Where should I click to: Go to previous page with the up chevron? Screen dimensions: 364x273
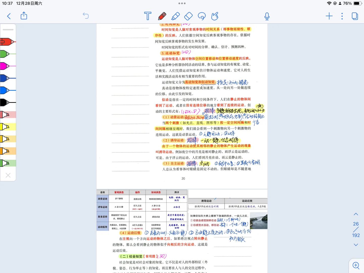tap(356, 214)
